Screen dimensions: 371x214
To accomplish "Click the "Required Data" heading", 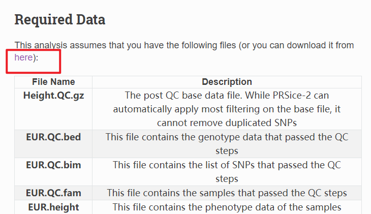I will 60,20.
